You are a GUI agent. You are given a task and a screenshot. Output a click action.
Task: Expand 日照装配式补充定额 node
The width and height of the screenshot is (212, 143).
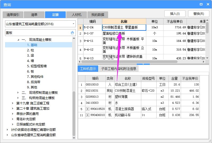pos(13,124)
